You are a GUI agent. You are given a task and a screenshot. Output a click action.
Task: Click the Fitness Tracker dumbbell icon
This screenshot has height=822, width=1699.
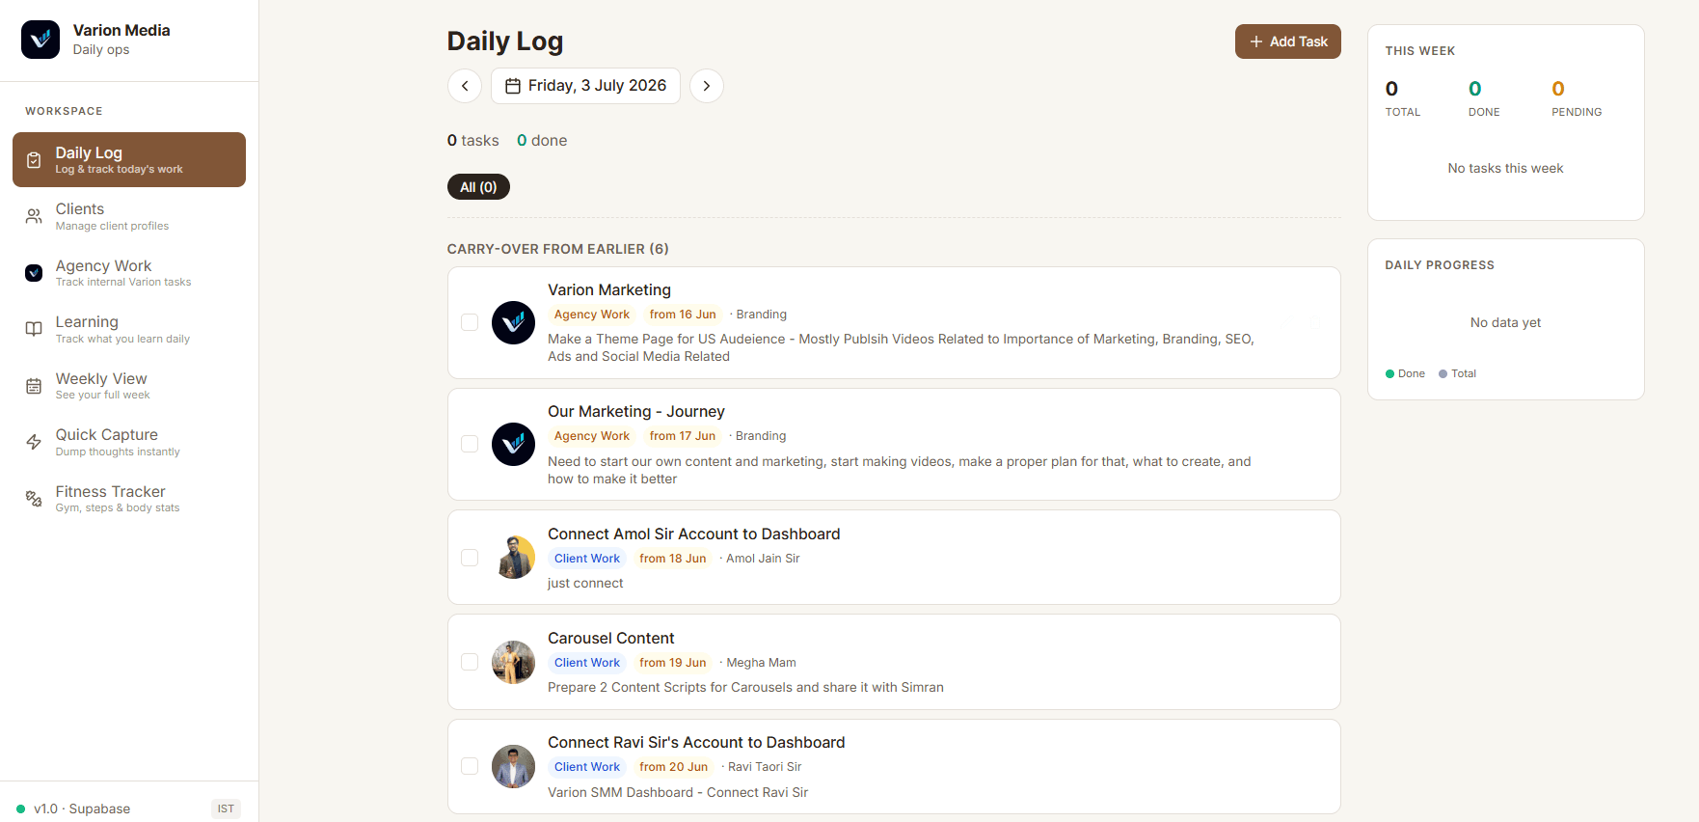34,499
